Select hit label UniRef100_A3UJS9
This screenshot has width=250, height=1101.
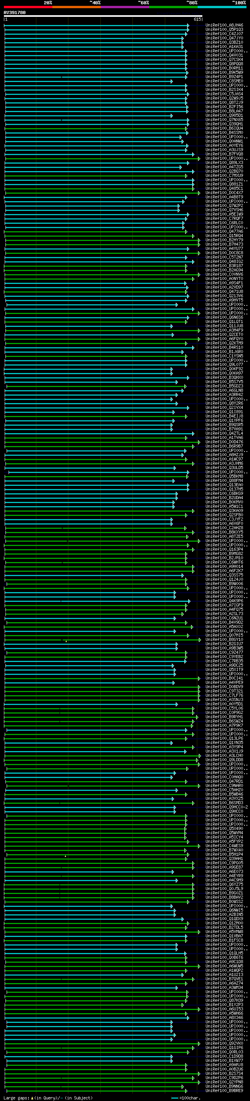[224, 150]
